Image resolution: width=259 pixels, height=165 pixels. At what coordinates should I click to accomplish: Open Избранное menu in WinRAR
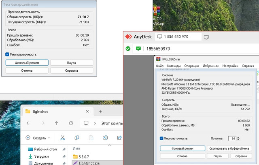(210, 66)
